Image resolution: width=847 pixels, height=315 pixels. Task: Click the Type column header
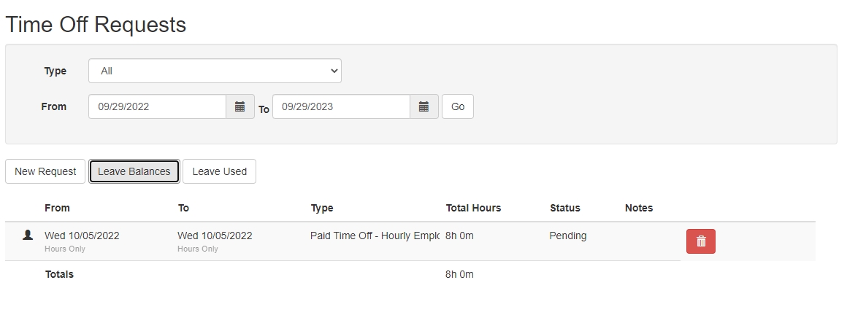click(322, 208)
